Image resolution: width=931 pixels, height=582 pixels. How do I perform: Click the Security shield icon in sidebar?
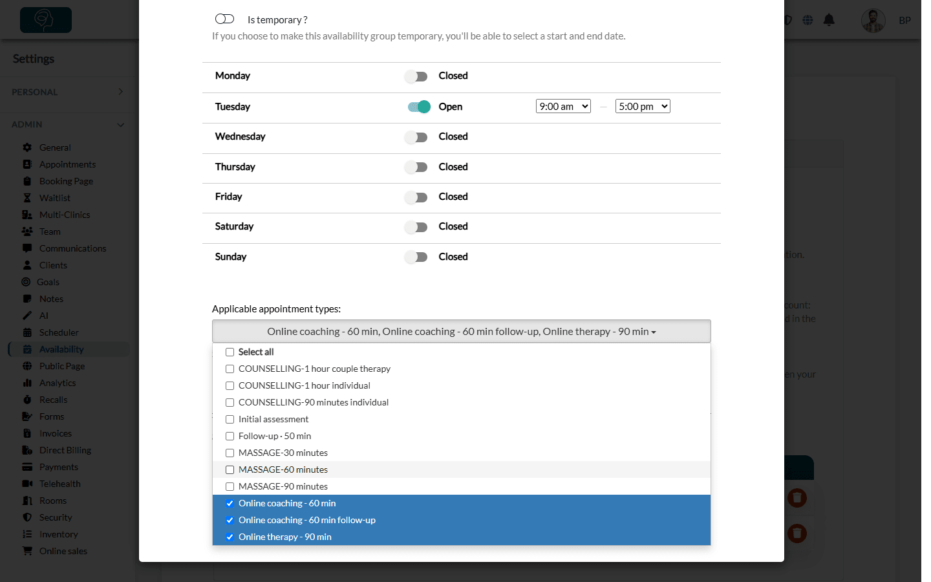27,517
